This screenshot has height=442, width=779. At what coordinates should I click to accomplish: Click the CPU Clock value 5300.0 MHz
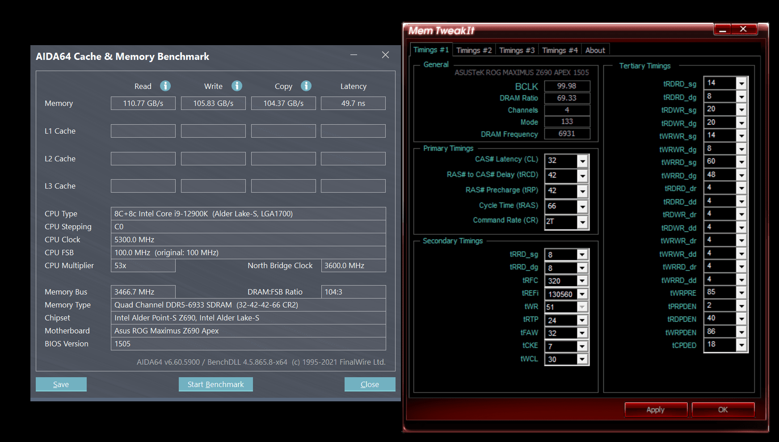pos(248,240)
